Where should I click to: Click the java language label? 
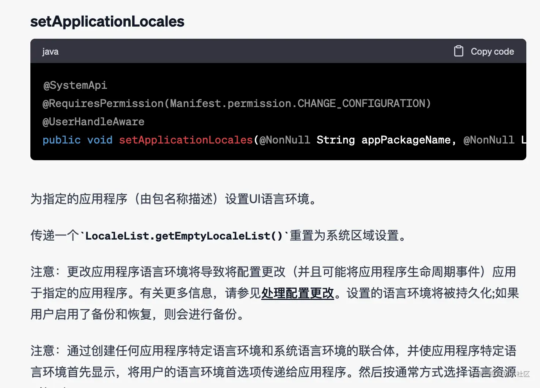click(50, 52)
